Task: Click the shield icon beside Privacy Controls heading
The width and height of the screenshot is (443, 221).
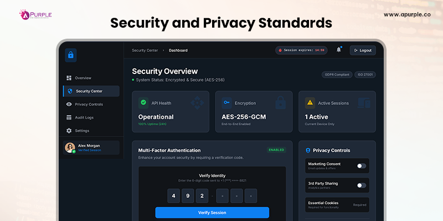Action: pyautogui.click(x=308, y=150)
